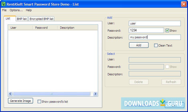The image size is (188, 112).
Task: Toggle the Show checkbox in Select section
Action: coord(167,67)
